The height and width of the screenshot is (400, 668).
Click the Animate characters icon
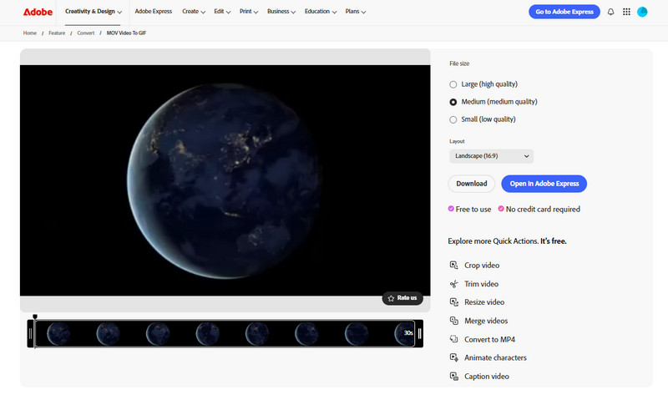pos(453,357)
